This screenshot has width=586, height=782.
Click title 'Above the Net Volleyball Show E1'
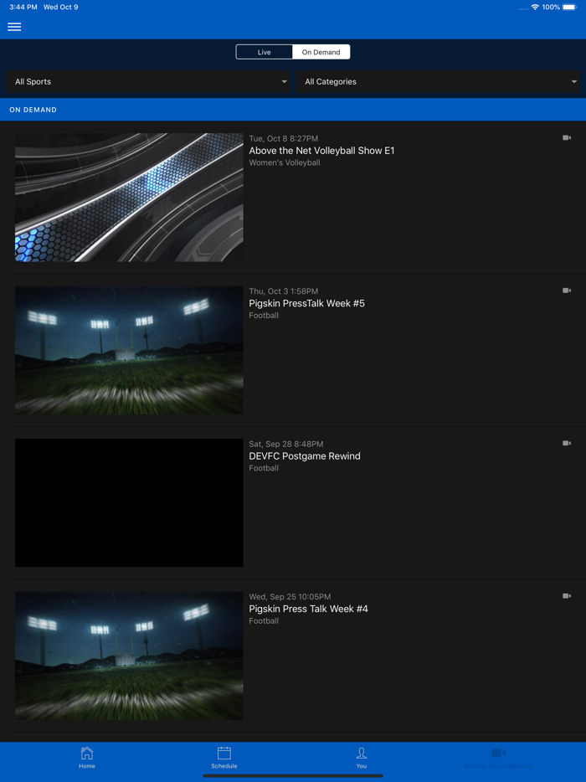(321, 151)
